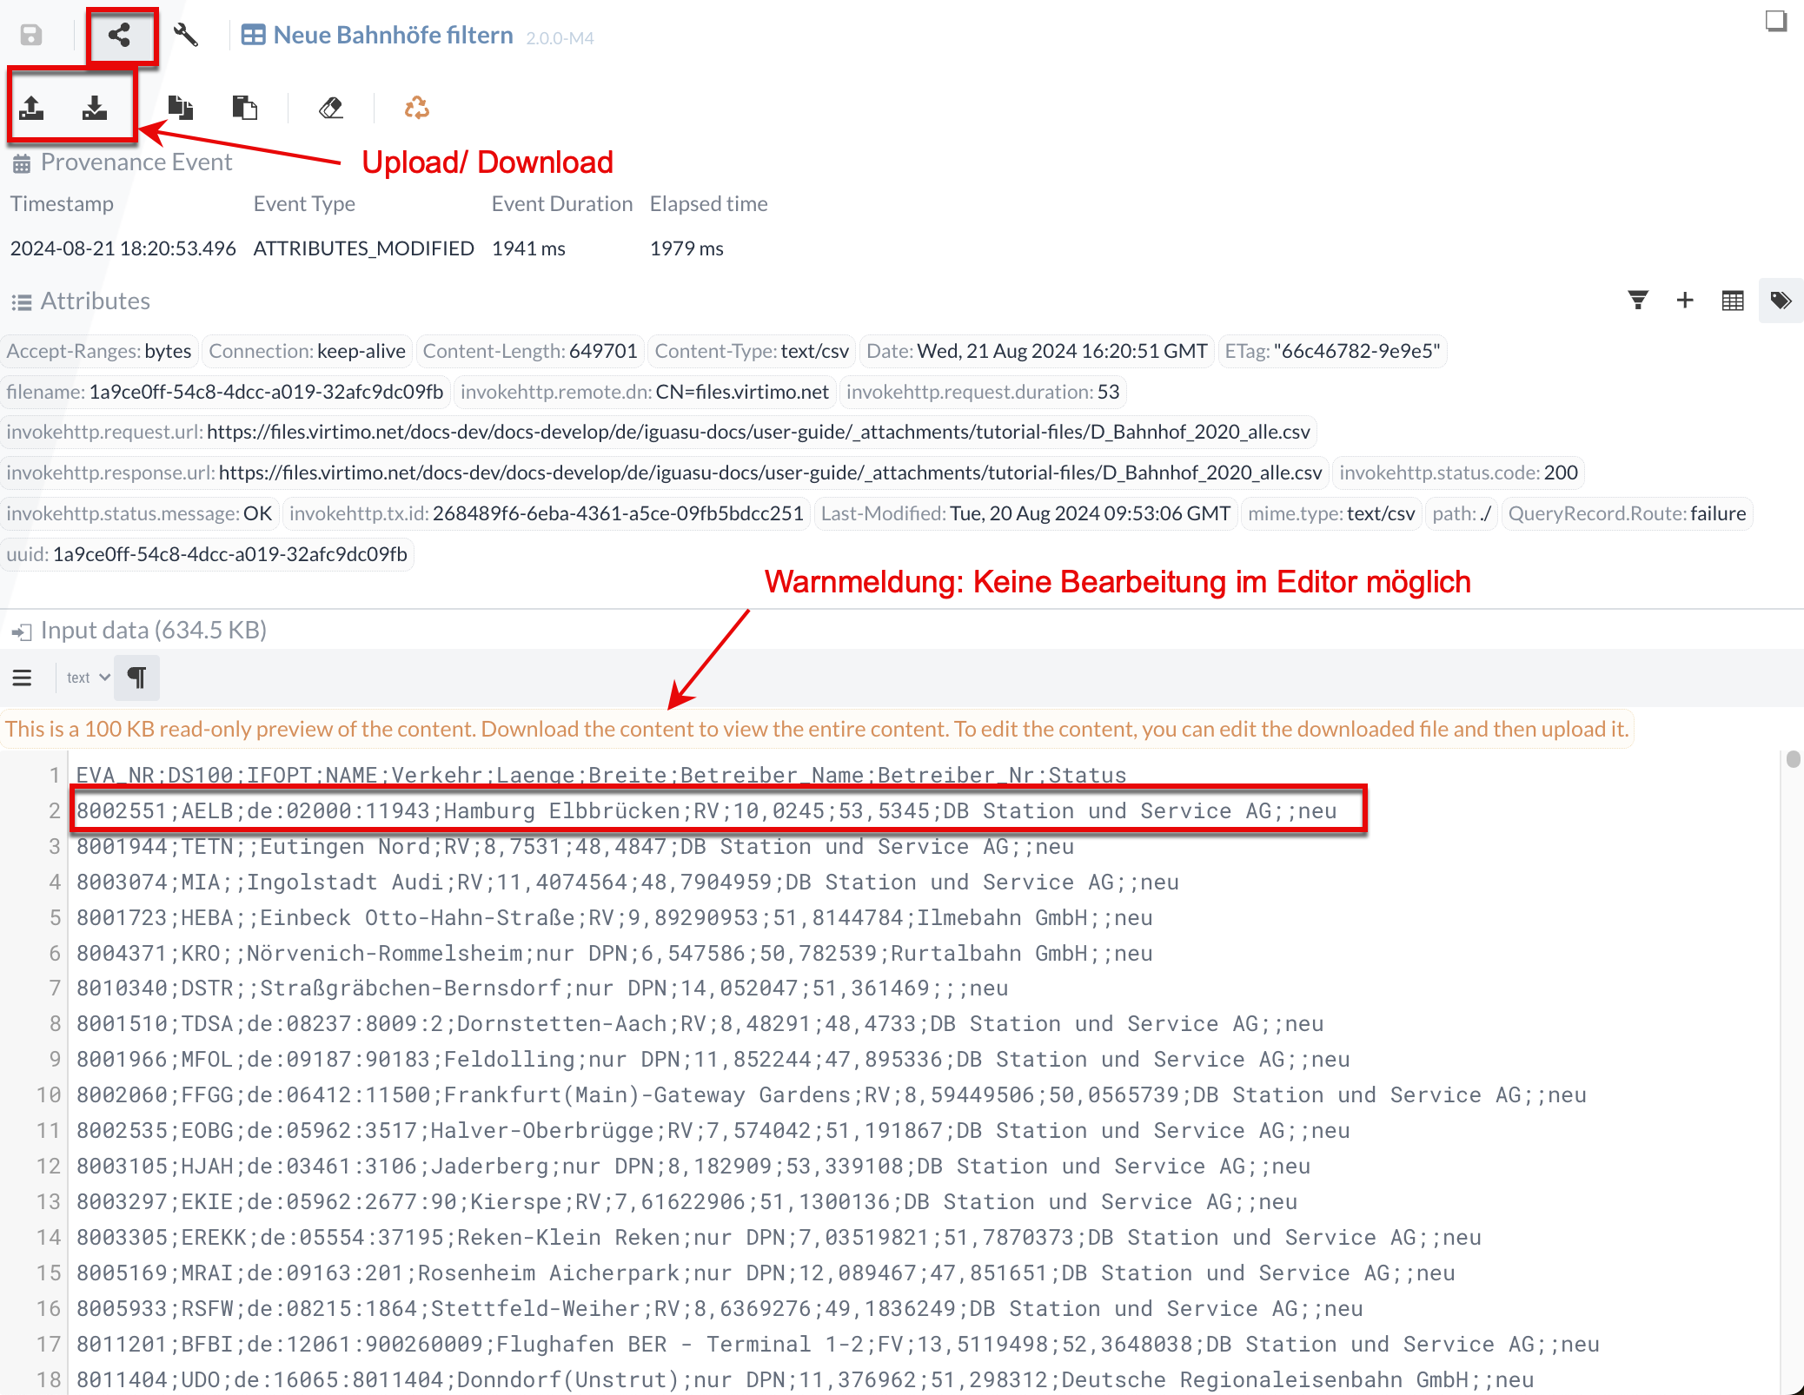Click the Share/Export icon top toolbar

coord(120,34)
